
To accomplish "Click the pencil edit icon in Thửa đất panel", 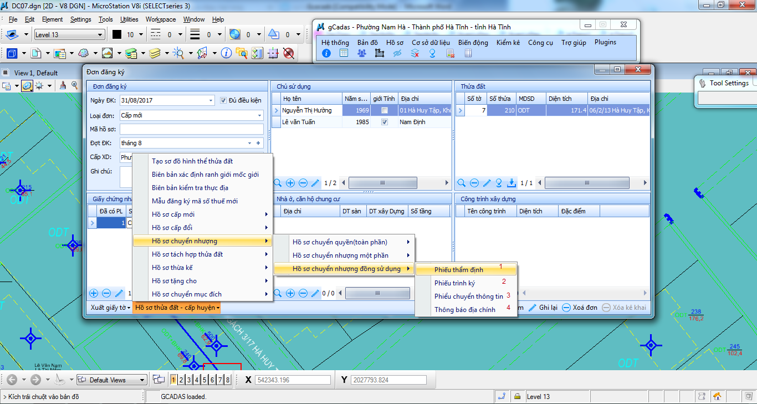I will 487,183.
